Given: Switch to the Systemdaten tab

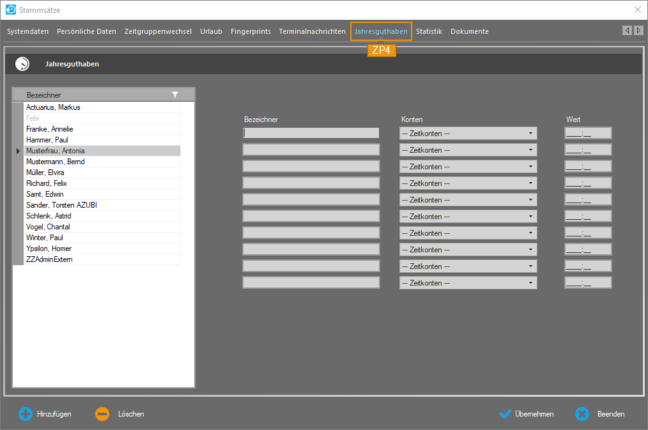Looking at the screenshot, I should pos(27,31).
